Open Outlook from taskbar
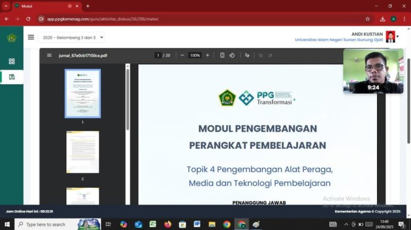Viewport: 411px width, 230px height. pos(139,224)
